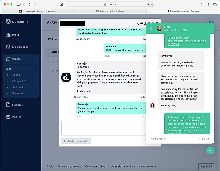Click the Contactar footer link
Image resolution: width=220 pixels, height=171 pixels.
tap(91, 167)
